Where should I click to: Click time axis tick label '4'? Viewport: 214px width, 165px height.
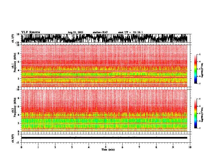(x=89, y=147)
